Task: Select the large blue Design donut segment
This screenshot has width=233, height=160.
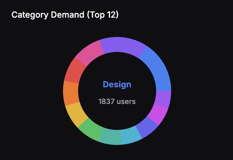Action: (x=158, y=70)
